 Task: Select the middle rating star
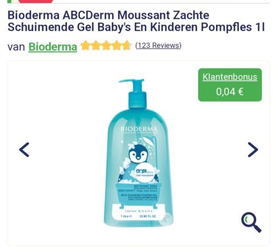click(106, 45)
